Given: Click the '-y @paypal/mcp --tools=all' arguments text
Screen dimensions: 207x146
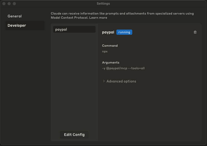Looking at the screenshot, I should pos(123,68).
